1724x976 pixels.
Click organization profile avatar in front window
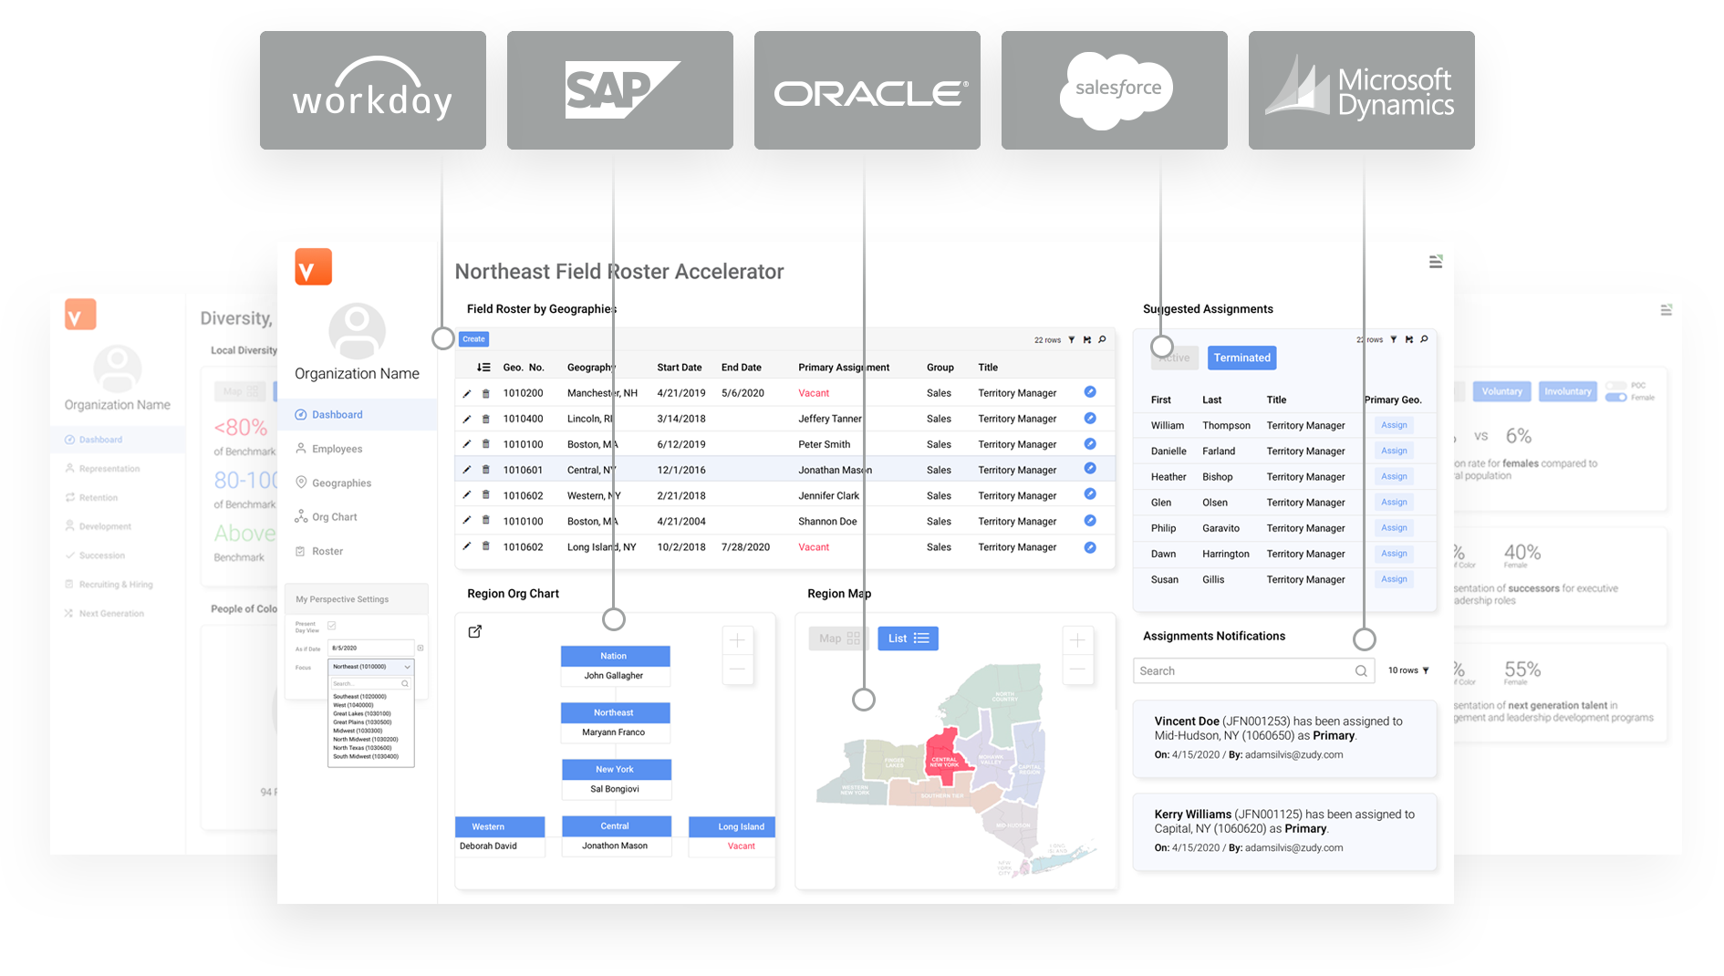(357, 330)
